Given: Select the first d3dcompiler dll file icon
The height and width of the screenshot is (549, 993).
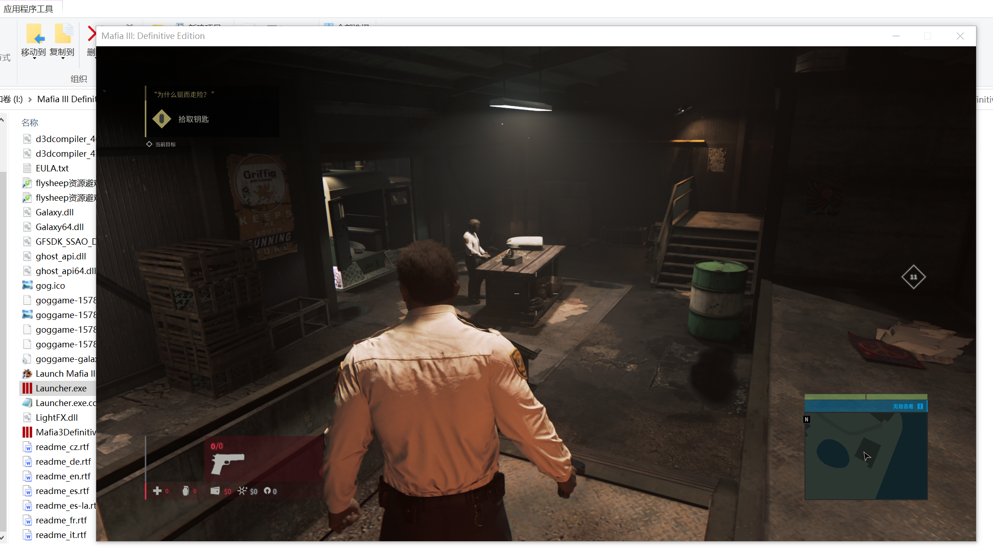Looking at the screenshot, I should pyautogui.click(x=27, y=139).
